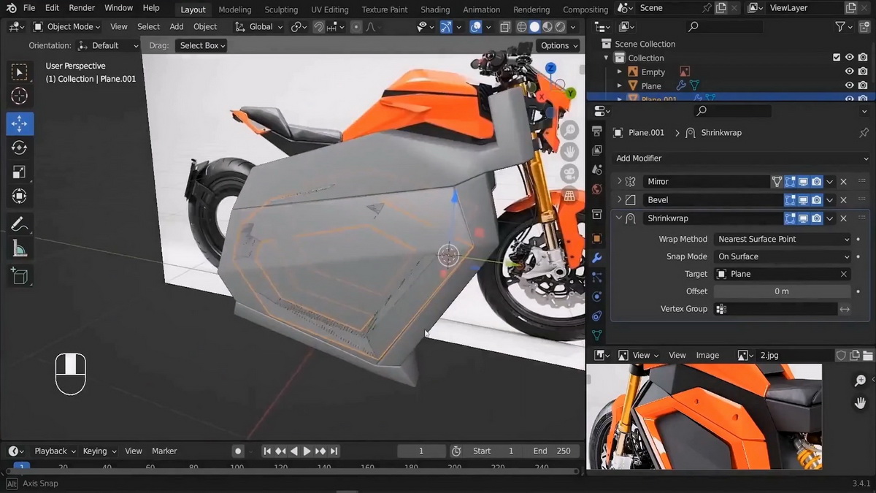Expand the Empty object in outliner
The width and height of the screenshot is (876, 493).
(619, 72)
